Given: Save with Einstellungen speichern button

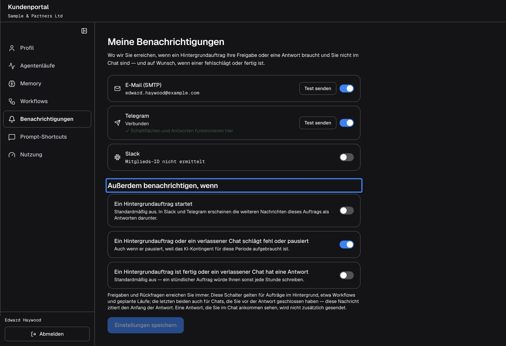Looking at the screenshot, I should click(146, 325).
